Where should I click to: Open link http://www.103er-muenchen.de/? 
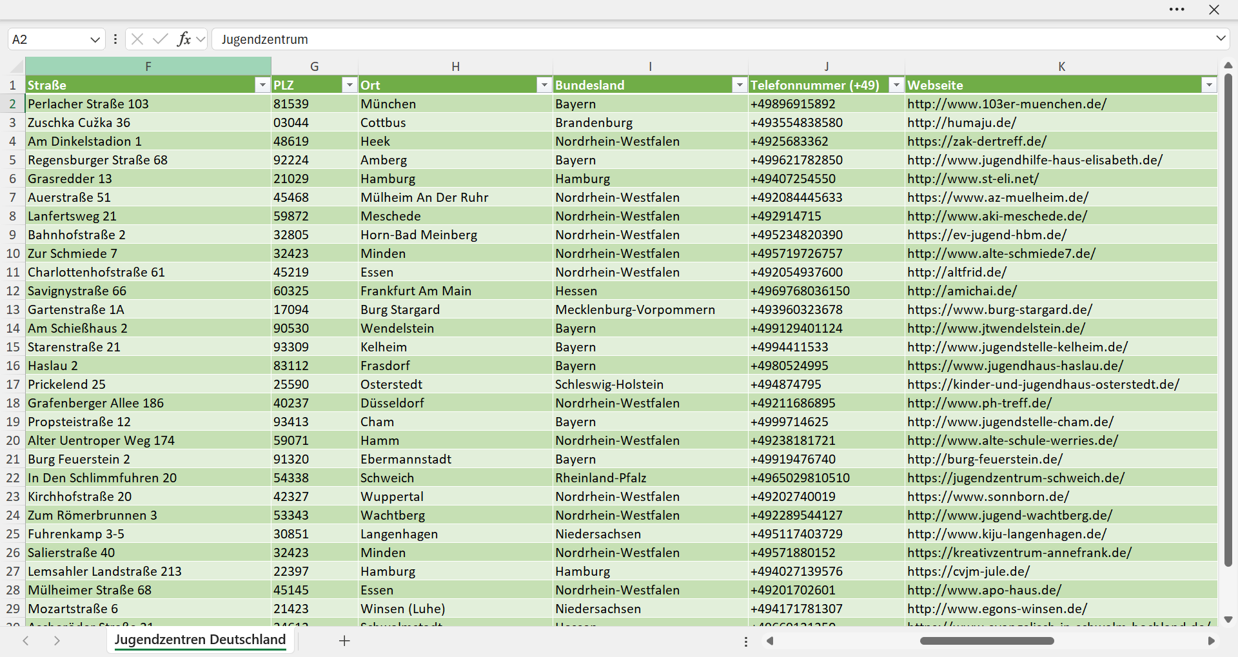tap(1007, 104)
